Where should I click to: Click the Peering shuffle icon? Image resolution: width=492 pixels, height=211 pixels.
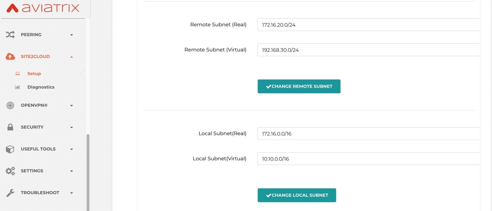[10, 35]
